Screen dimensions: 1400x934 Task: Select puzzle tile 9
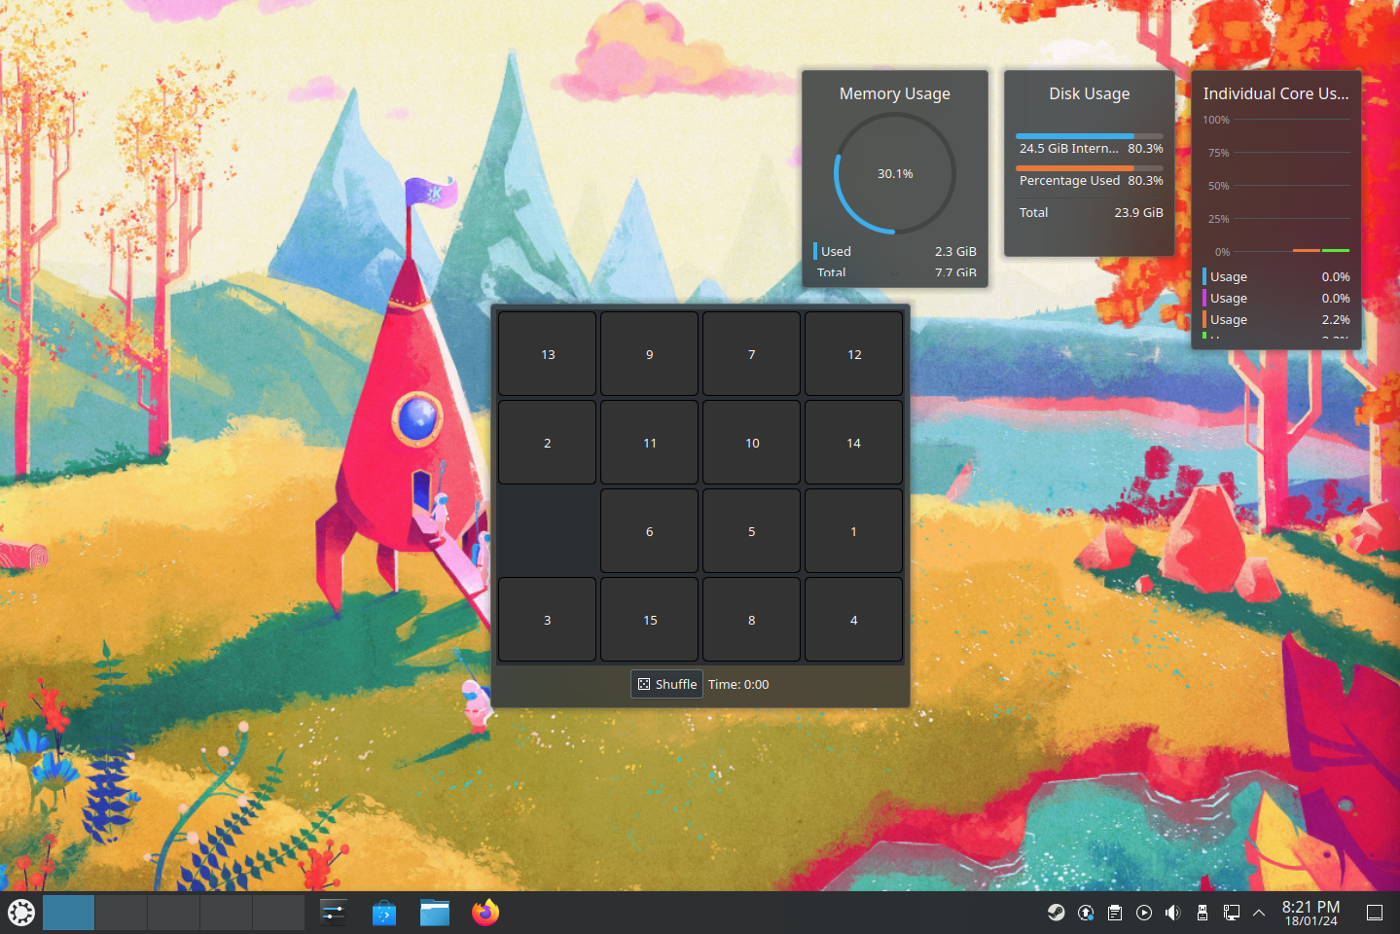(649, 354)
